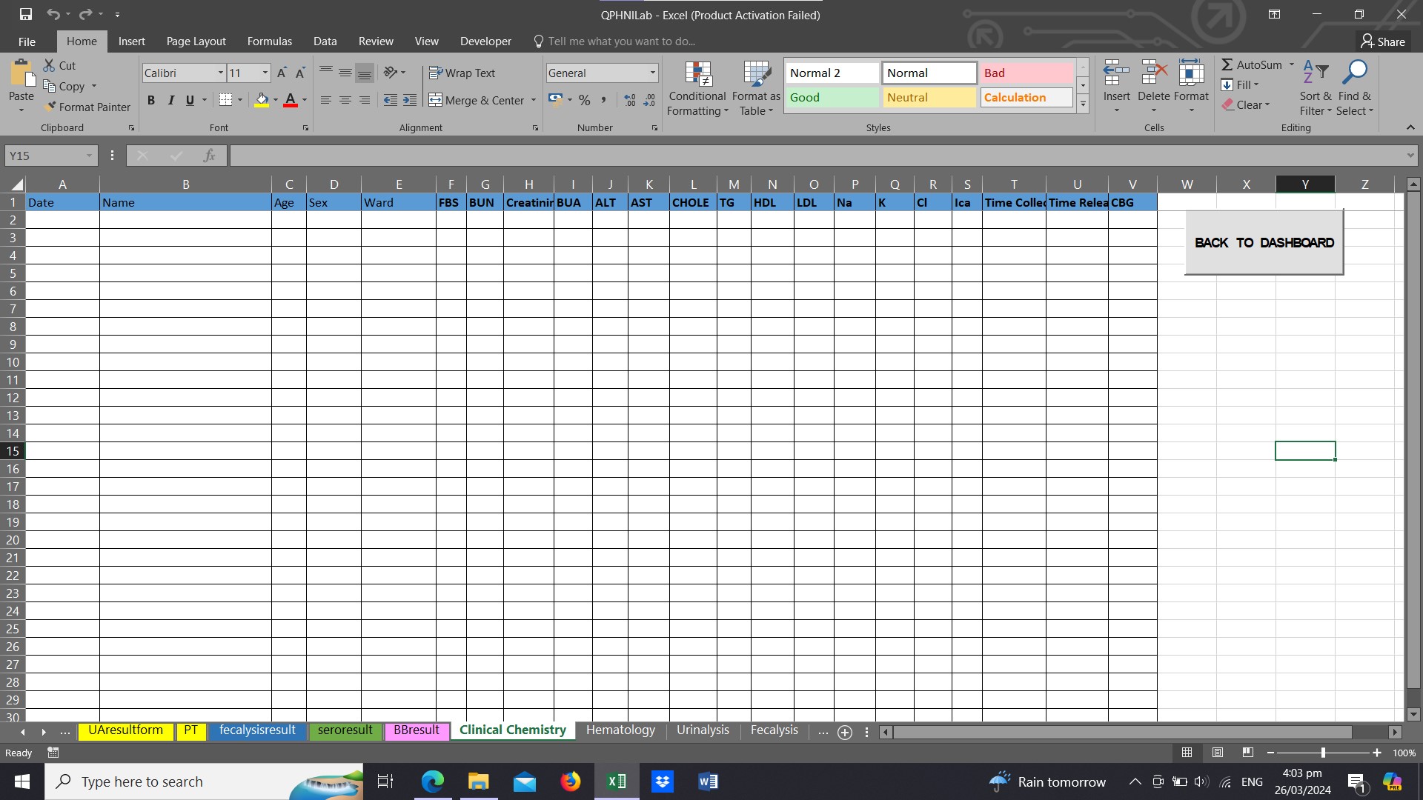Image resolution: width=1423 pixels, height=800 pixels.
Task: Toggle Bold formatting
Action: click(151, 100)
